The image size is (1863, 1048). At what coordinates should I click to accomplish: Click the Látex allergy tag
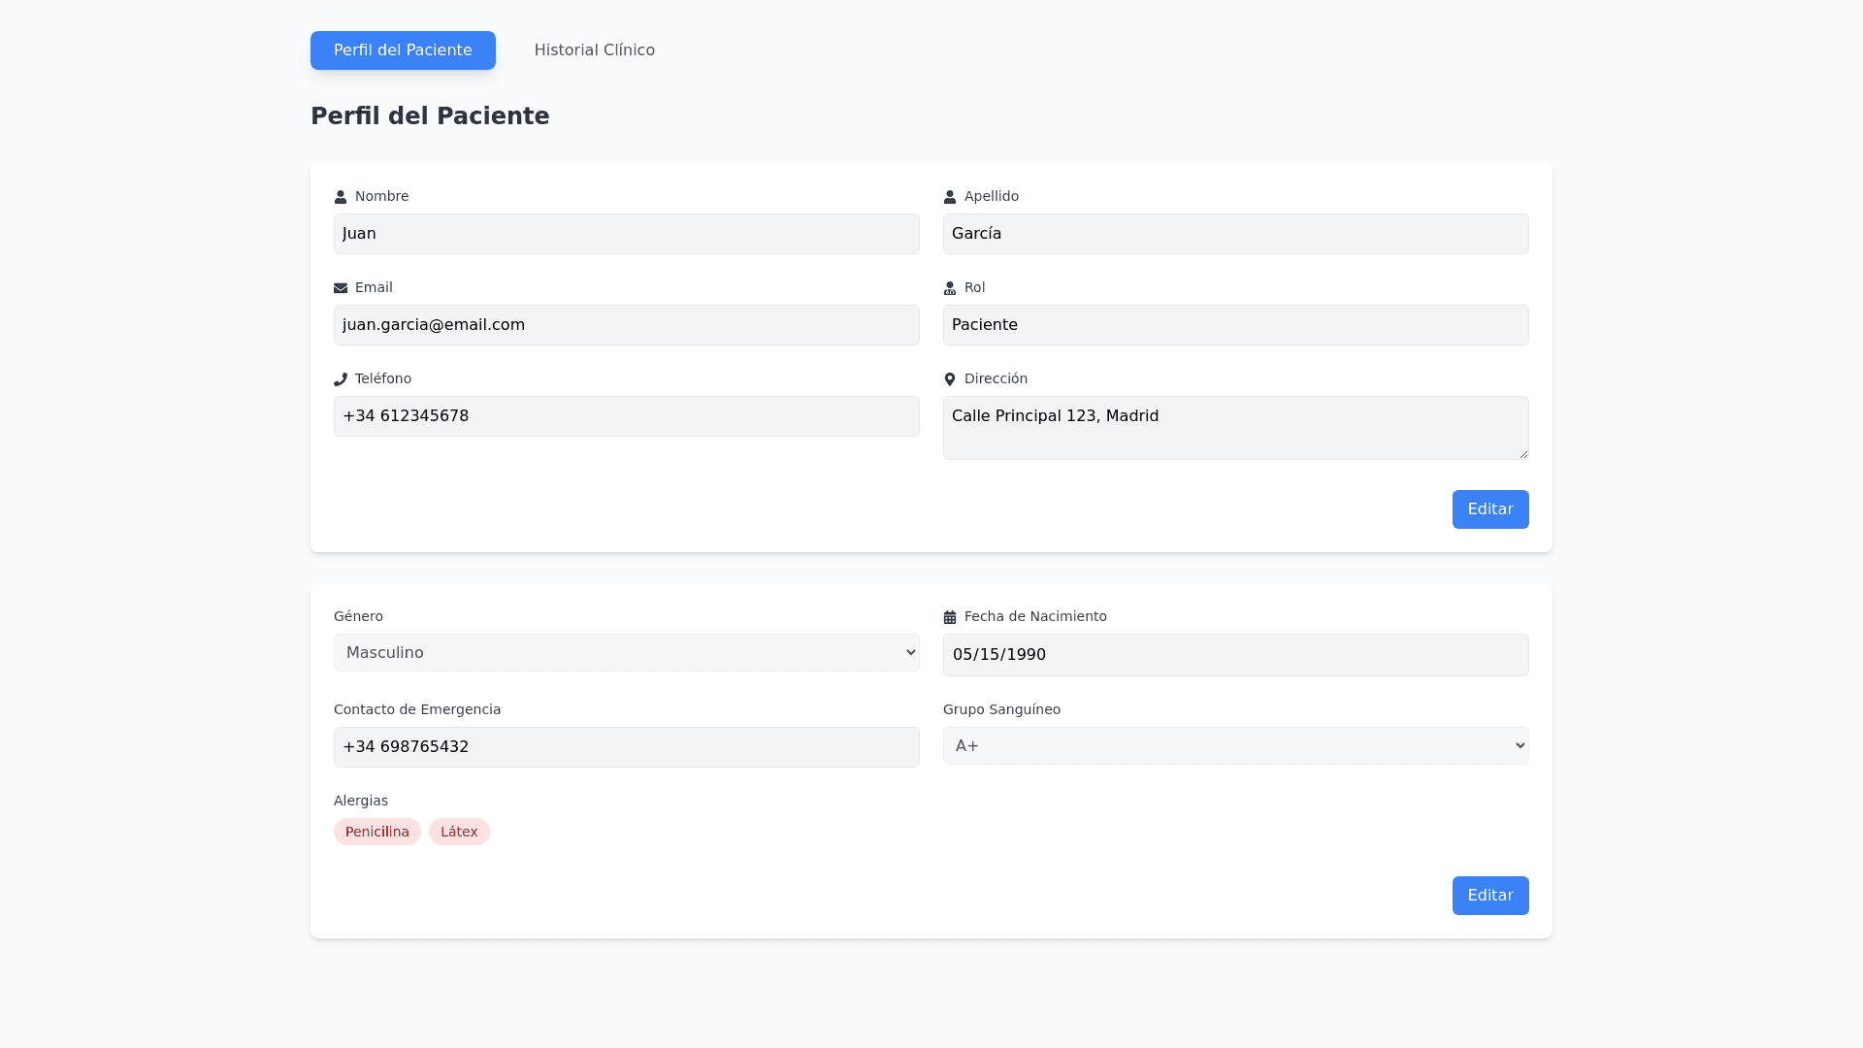pos(459,832)
